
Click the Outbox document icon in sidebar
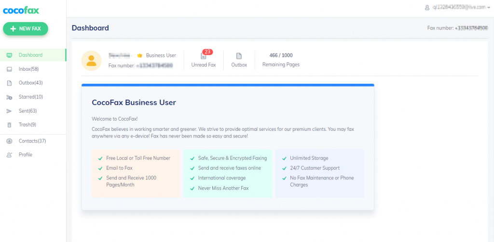coord(9,83)
